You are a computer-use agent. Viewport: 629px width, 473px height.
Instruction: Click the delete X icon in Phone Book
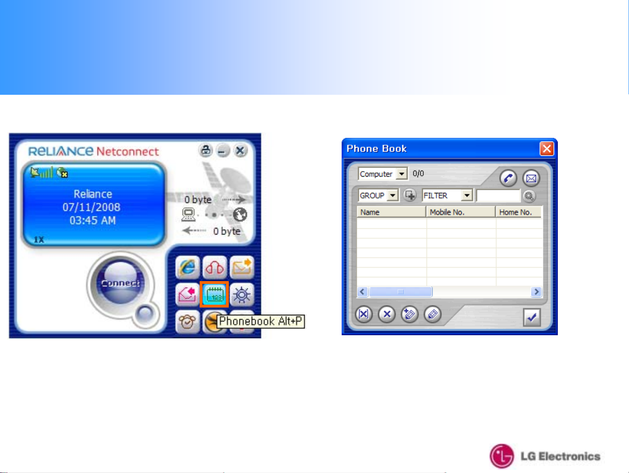(387, 314)
